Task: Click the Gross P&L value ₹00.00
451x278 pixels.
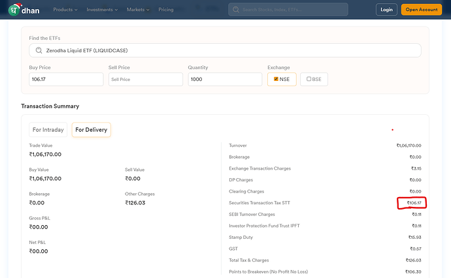Action: point(39,227)
